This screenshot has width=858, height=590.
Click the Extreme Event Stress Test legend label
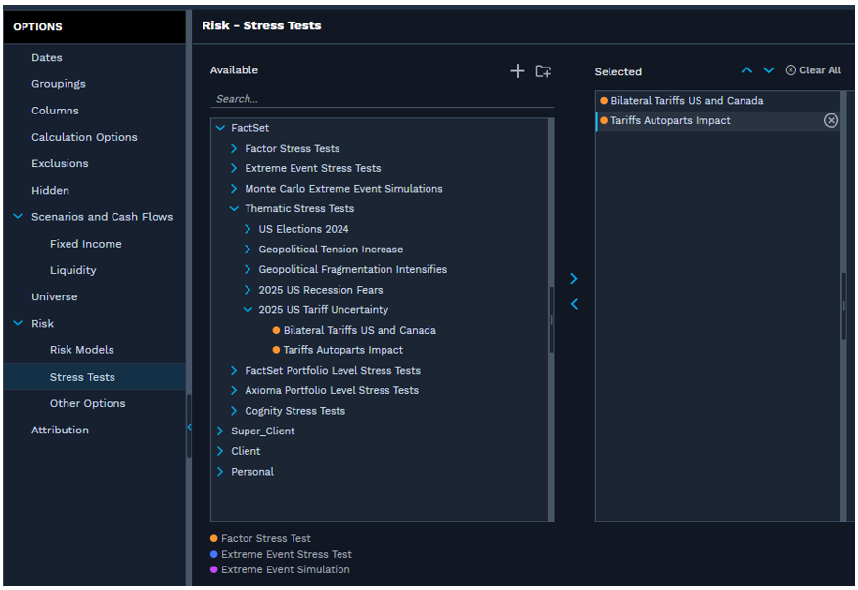tap(287, 555)
